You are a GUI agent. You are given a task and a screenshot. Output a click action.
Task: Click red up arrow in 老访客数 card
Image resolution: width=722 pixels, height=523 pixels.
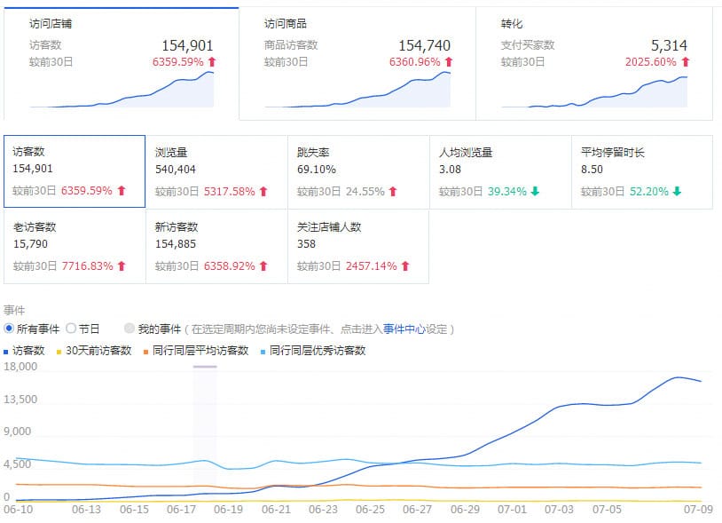point(122,265)
